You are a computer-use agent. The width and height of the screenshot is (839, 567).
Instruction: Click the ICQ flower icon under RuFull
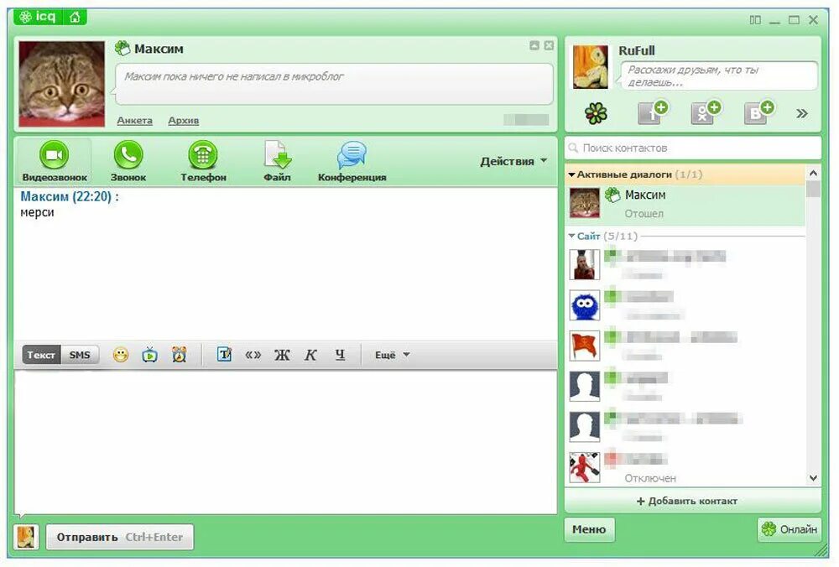[596, 113]
